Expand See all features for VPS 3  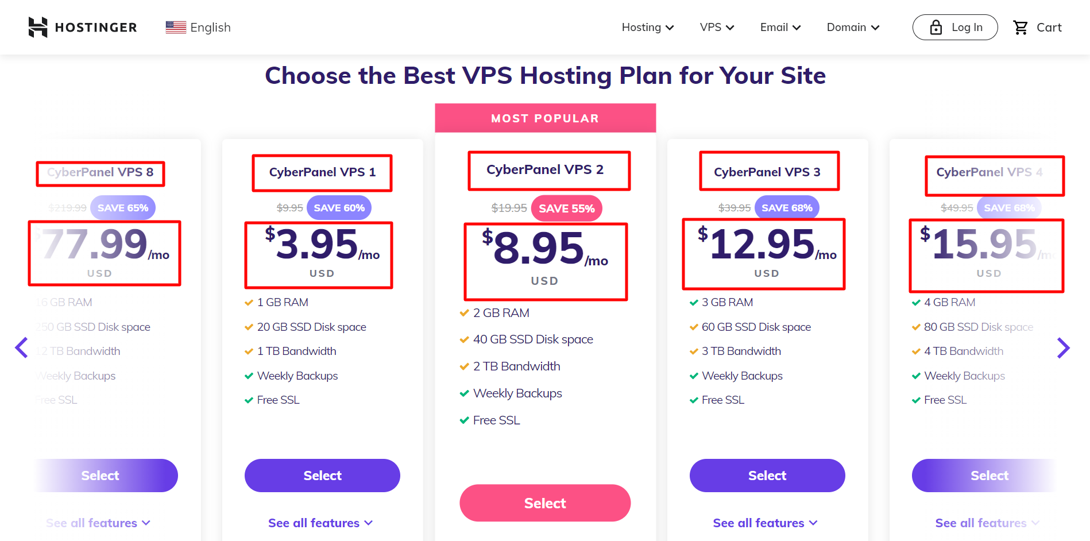[x=765, y=523]
